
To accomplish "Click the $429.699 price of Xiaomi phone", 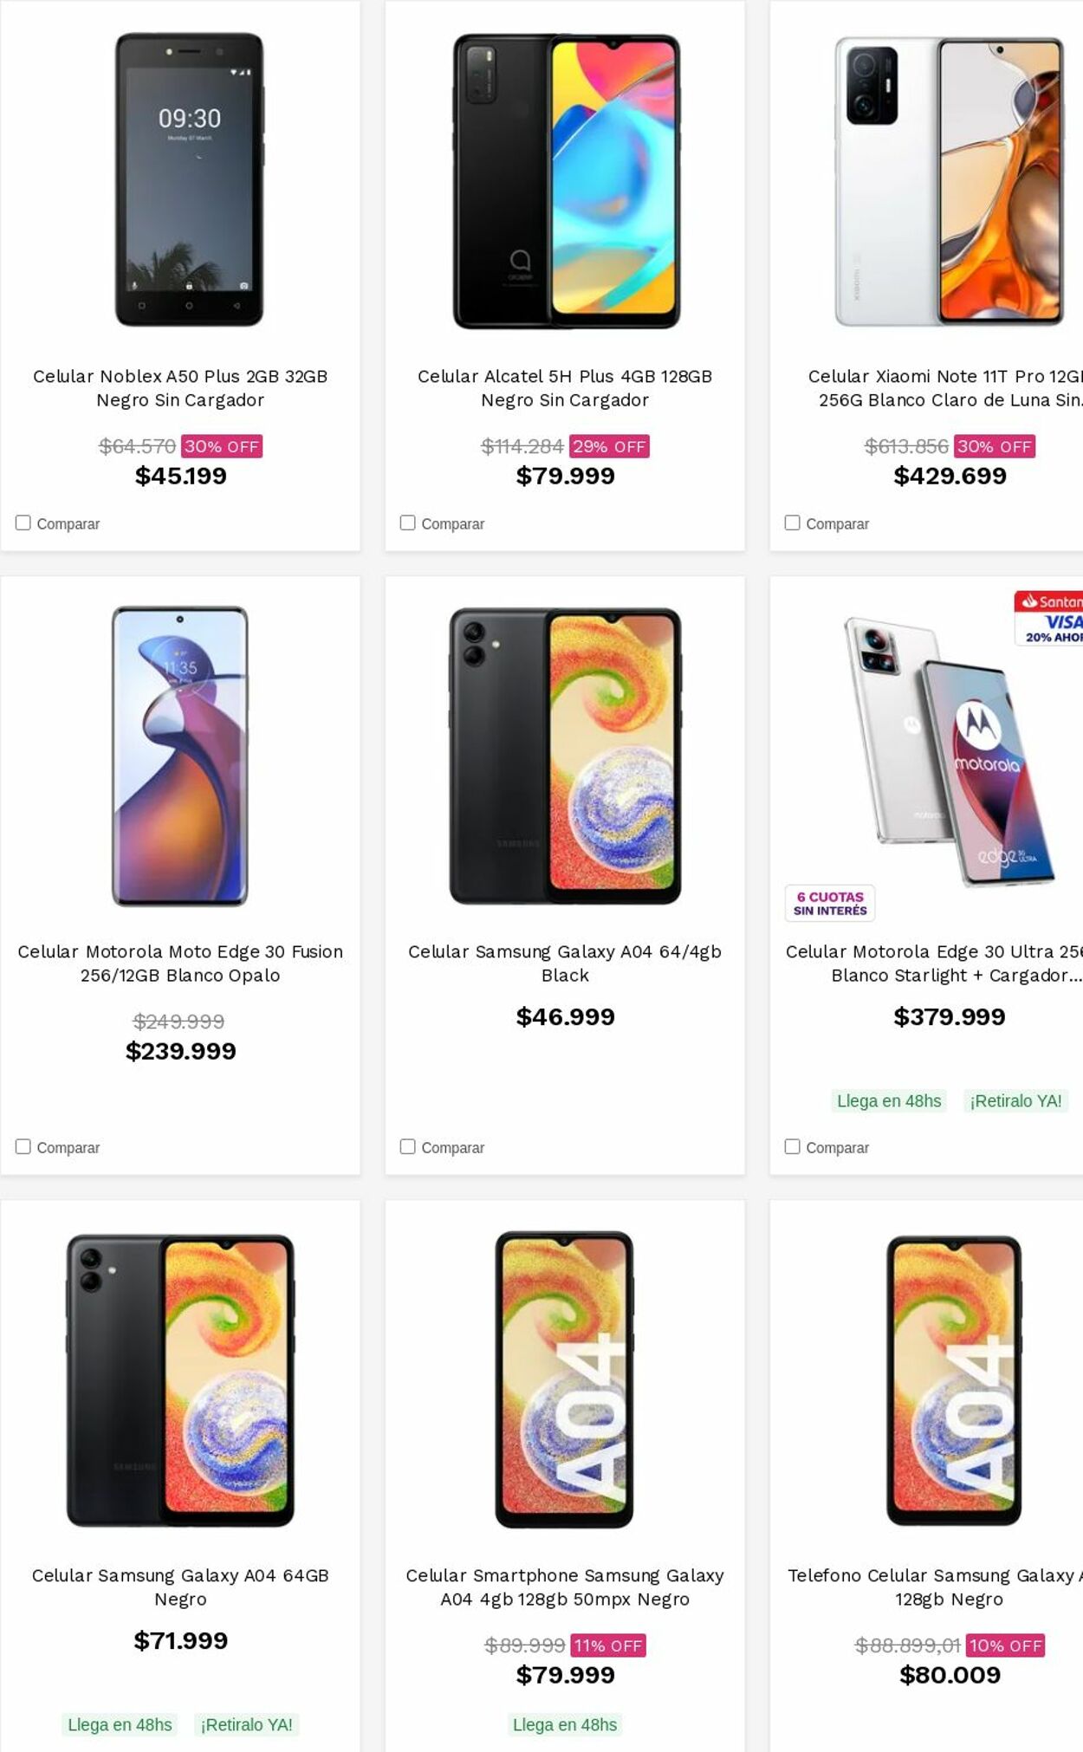I will [x=950, y=476].
